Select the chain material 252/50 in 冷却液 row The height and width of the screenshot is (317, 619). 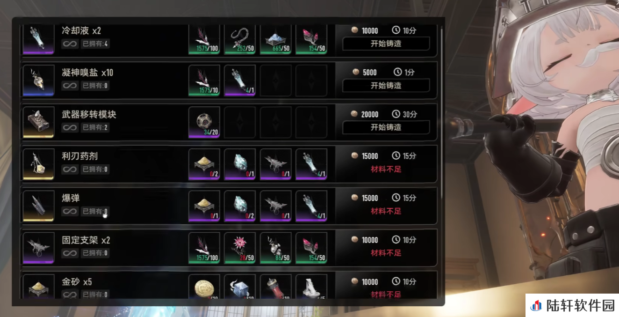pyautogui.click(x=240, y=39)
